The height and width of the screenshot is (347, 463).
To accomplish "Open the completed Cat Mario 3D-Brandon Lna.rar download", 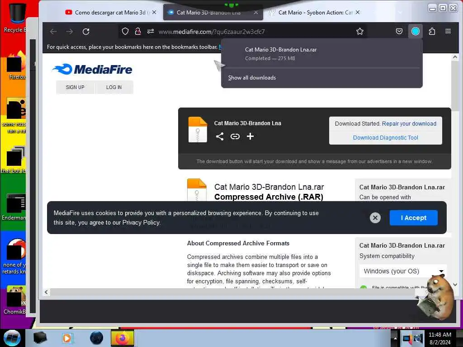I will (x=321, y=54).
